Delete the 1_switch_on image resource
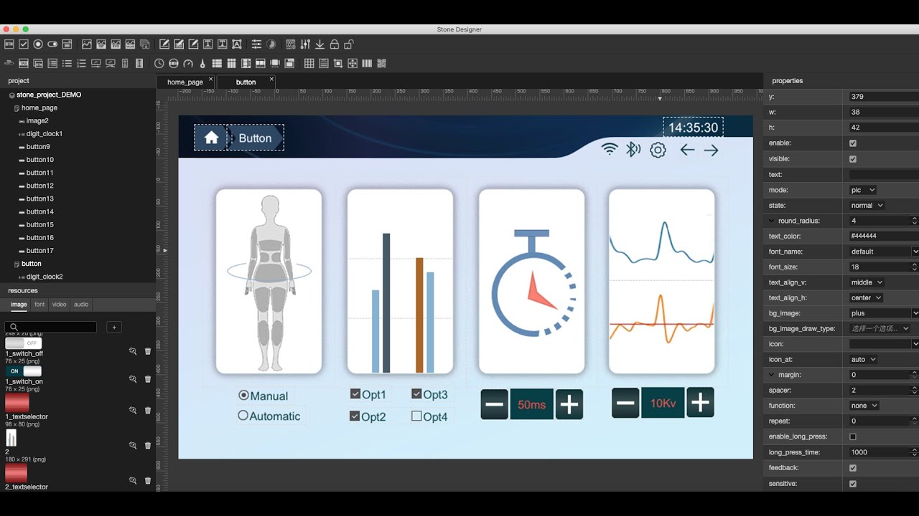Screen dimensions: 919x516 pyautogui.click(x=148, y=379)
